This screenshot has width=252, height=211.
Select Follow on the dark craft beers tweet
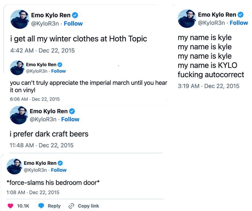[x=70, y=119]
